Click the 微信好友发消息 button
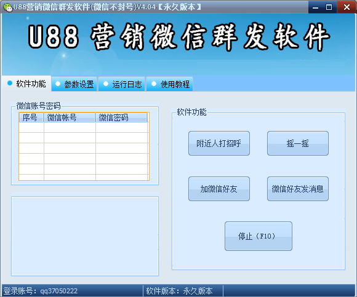The image size is (357, 297). click(298, 189)
